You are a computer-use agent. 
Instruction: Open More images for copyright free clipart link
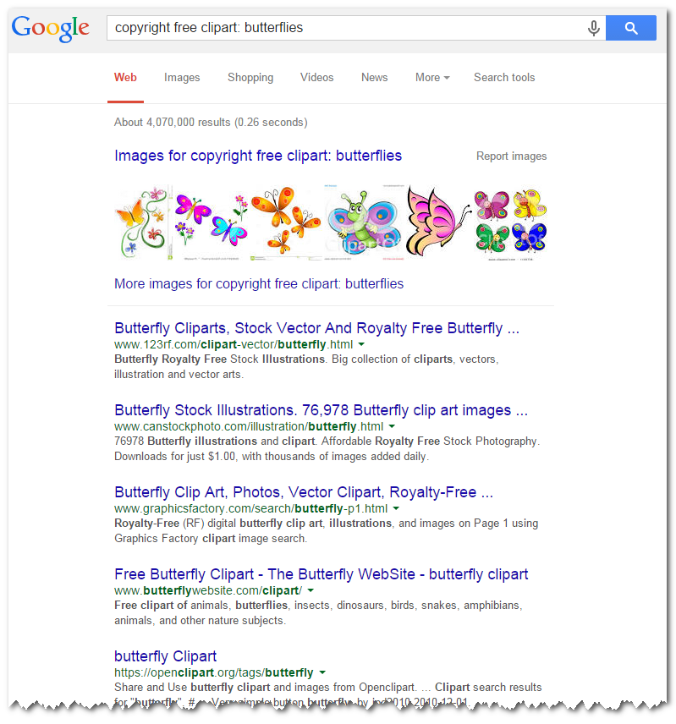coord(259,283)
